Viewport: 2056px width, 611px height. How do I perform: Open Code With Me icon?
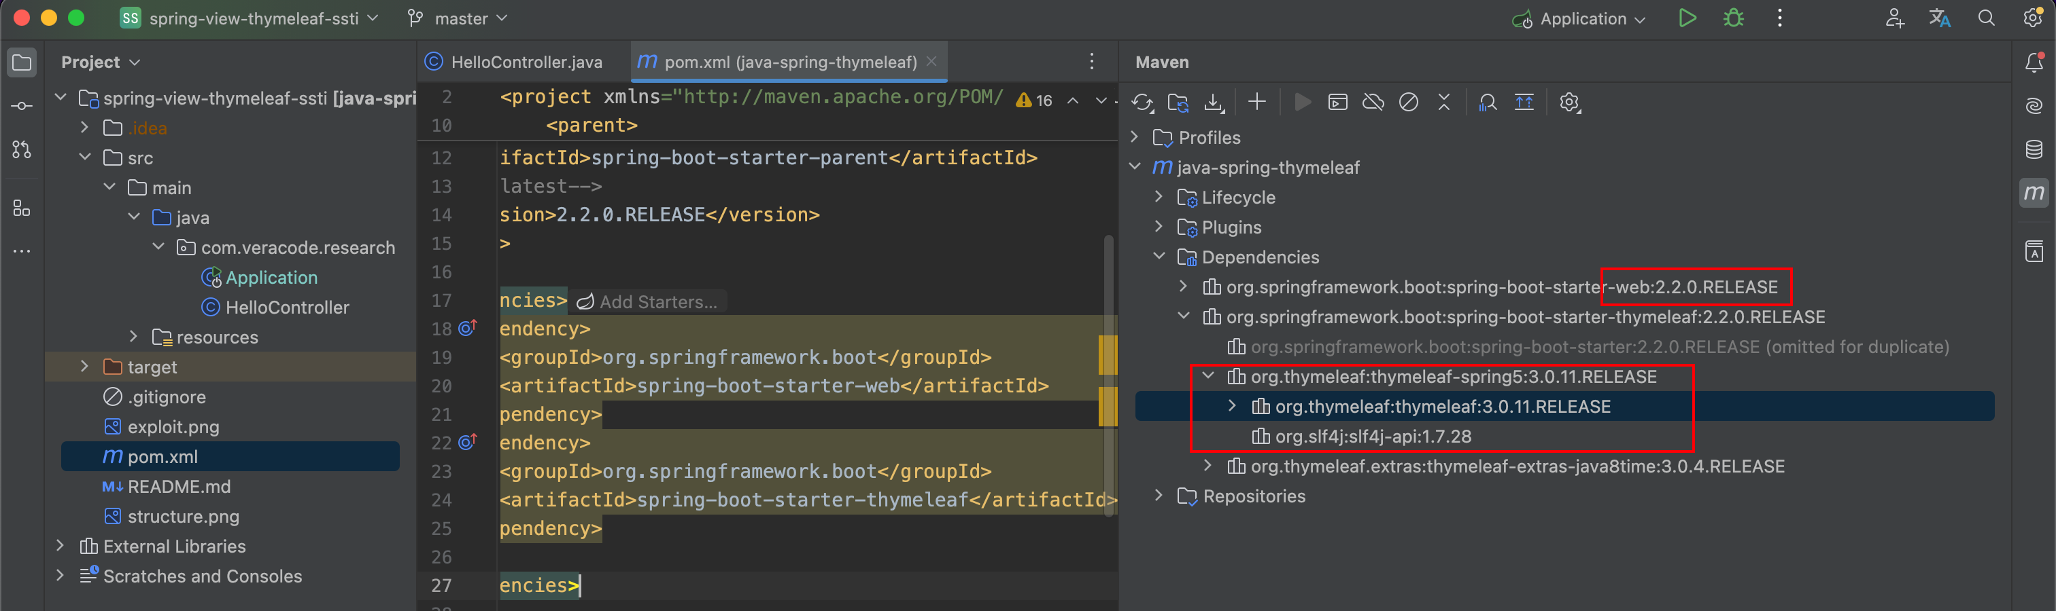click(x=1894, y=18)
